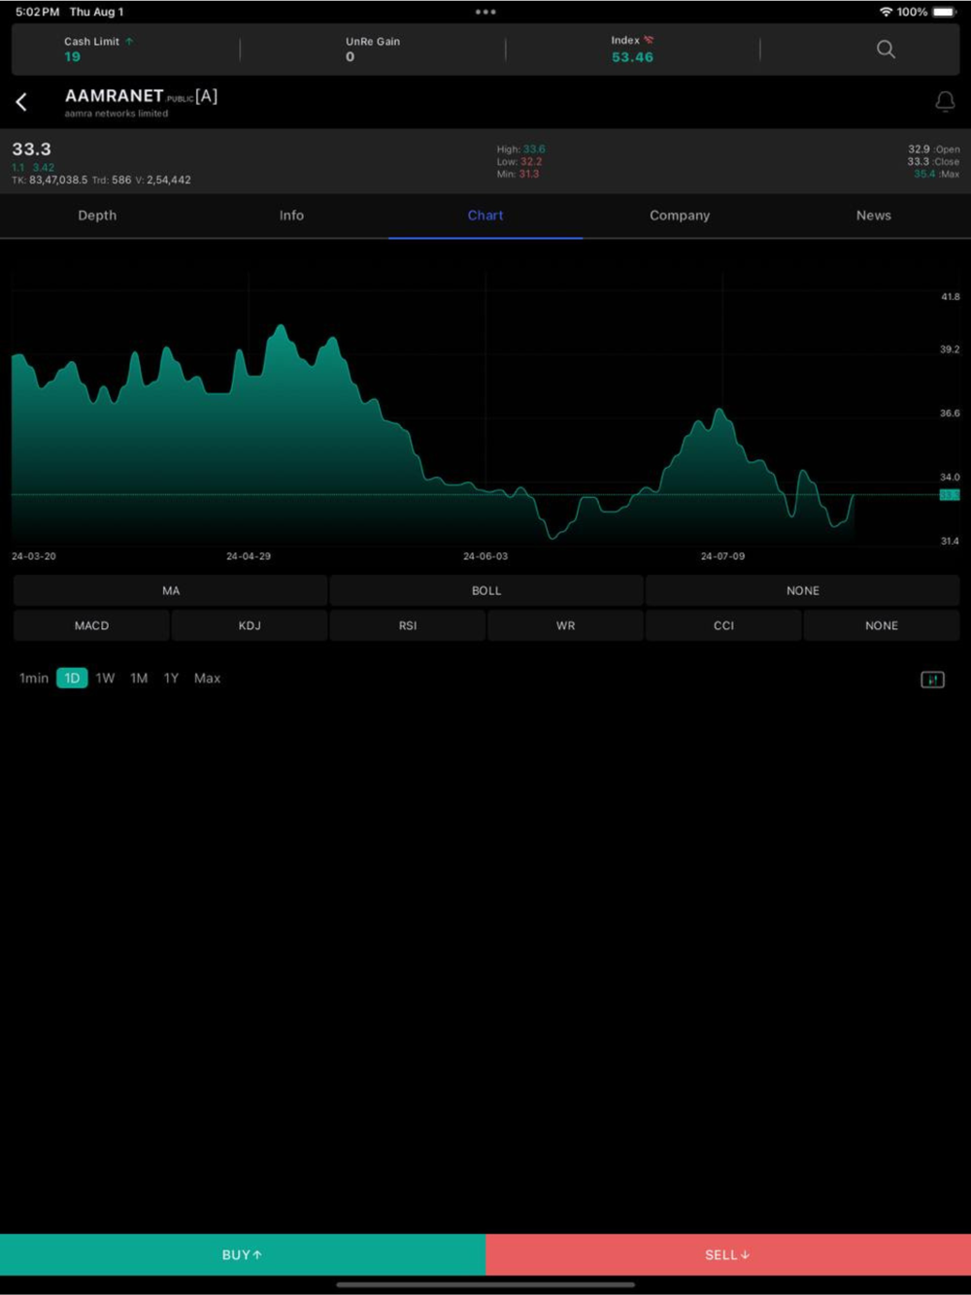Image resolution: width=971 pixels, height=1295 pixels.
Task: Switch to the Depth tab
Action: pos(97,216)
